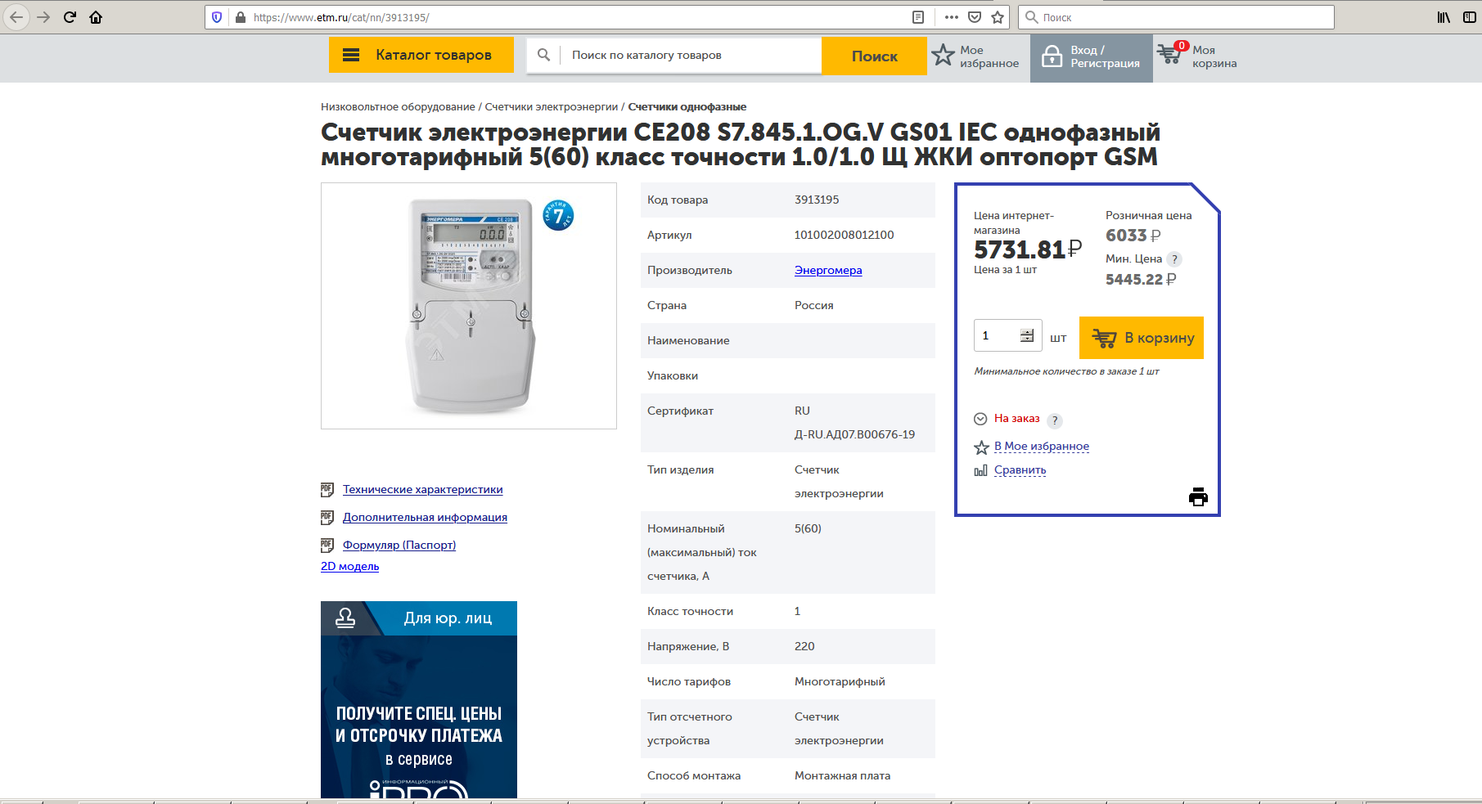The height and width of the screenshot is (804, 1482).
Task: Open the shopping cart icon in header
Action: point(1169,54)
